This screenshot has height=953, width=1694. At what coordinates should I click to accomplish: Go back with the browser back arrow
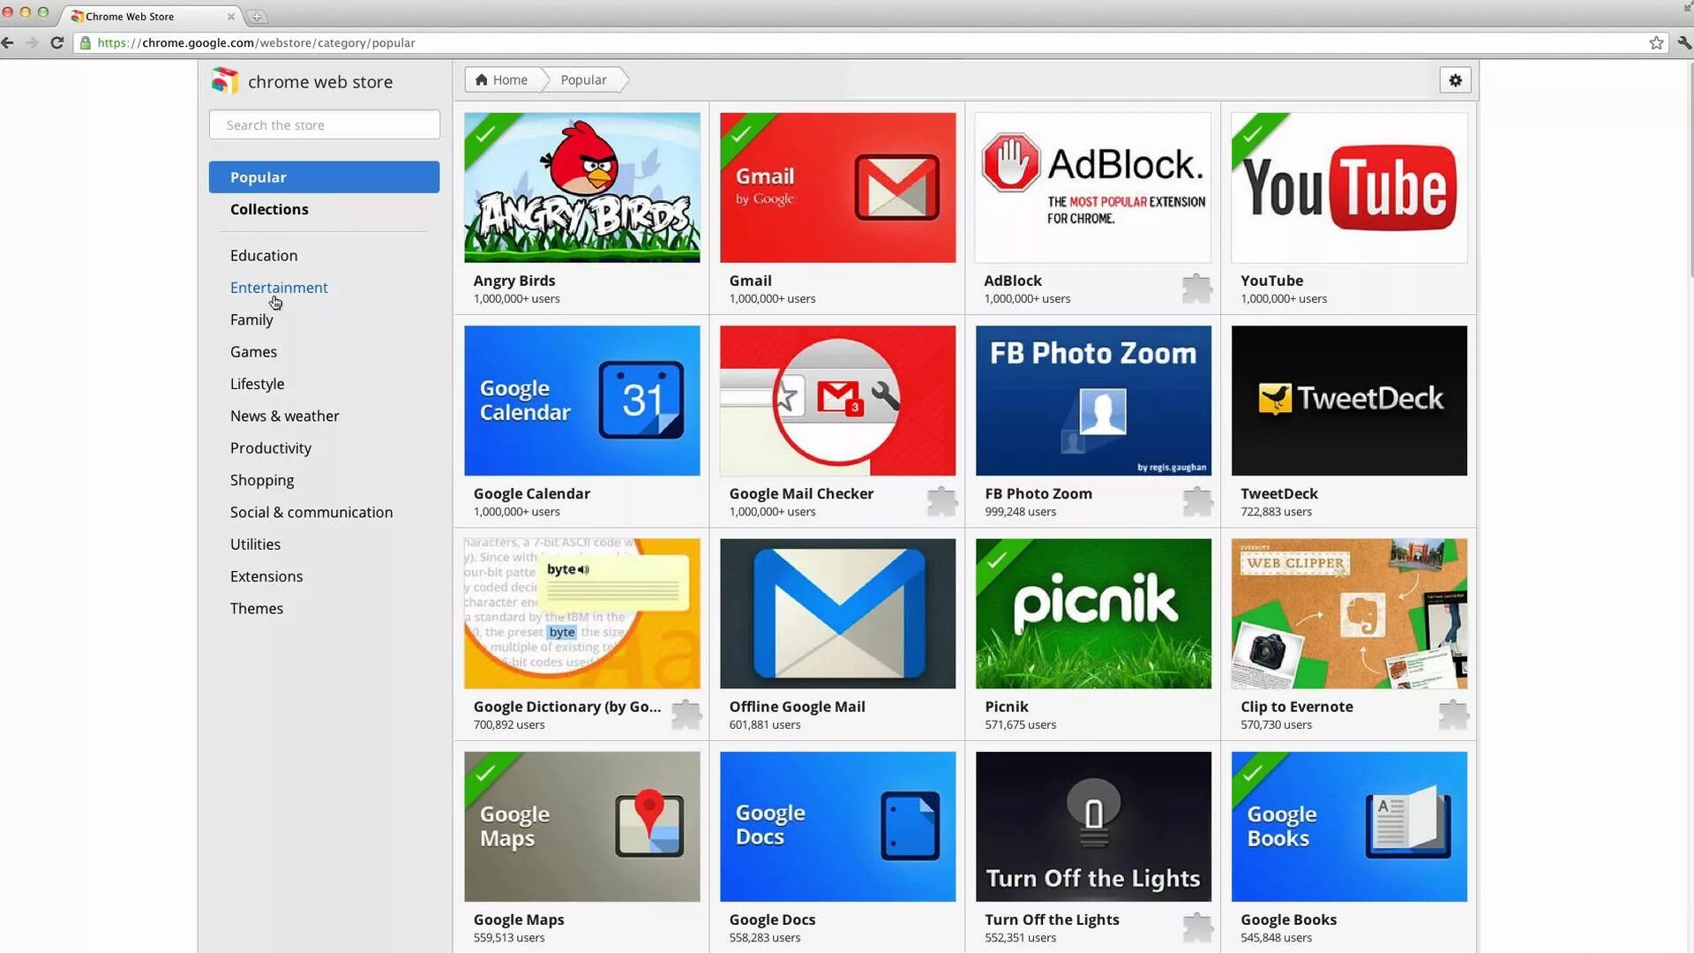(x=8, y=42)
